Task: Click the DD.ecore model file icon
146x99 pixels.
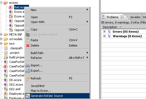Action: (x=6, y=80)
